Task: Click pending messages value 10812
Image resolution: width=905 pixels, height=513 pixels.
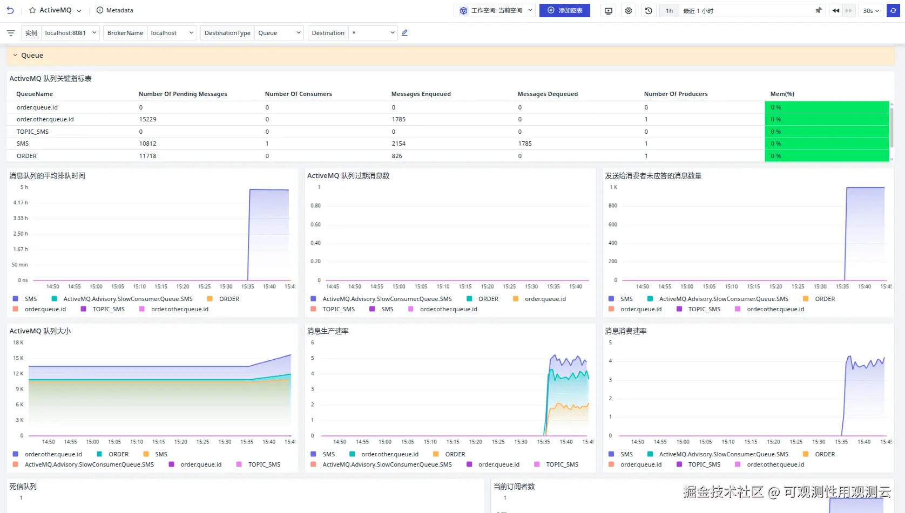Action: [148, 143]
